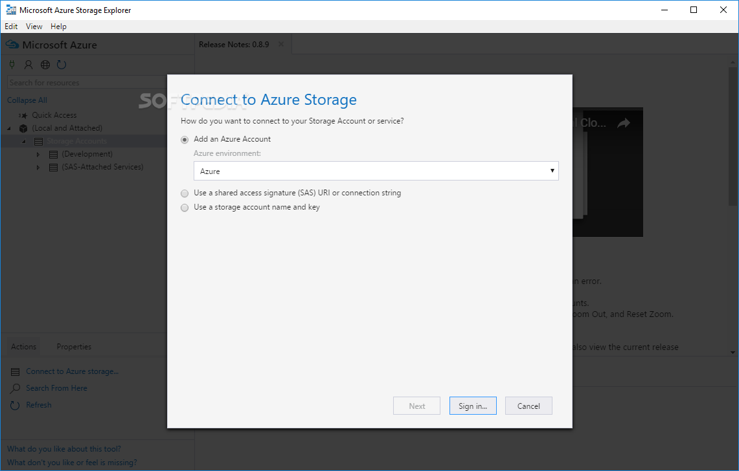Click the Search From Here magnifier icon
This screenshot has width=739, height=471.
(15, 388)
